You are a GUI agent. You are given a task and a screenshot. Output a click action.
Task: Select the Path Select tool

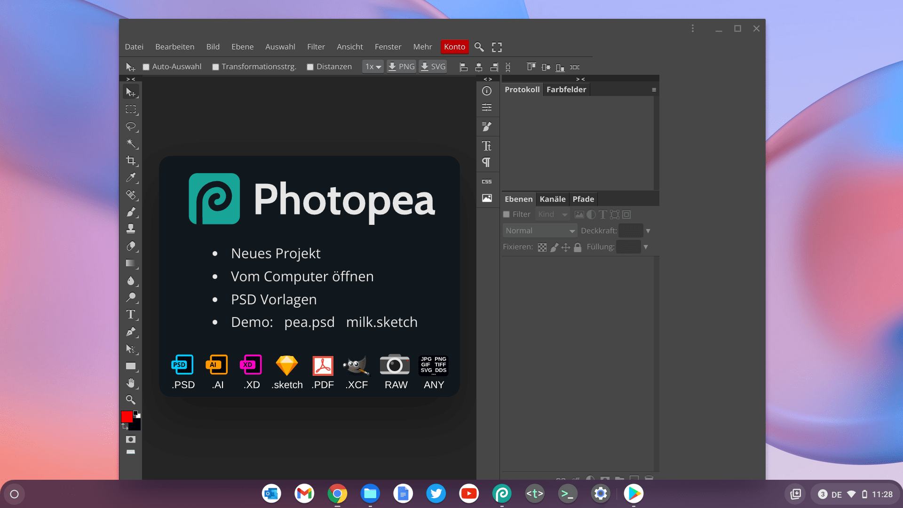(131, 349)
